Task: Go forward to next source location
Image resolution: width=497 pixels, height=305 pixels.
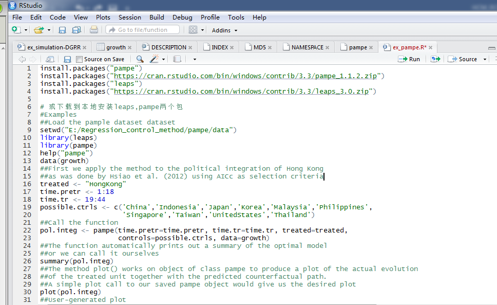Action: point(33,59)
